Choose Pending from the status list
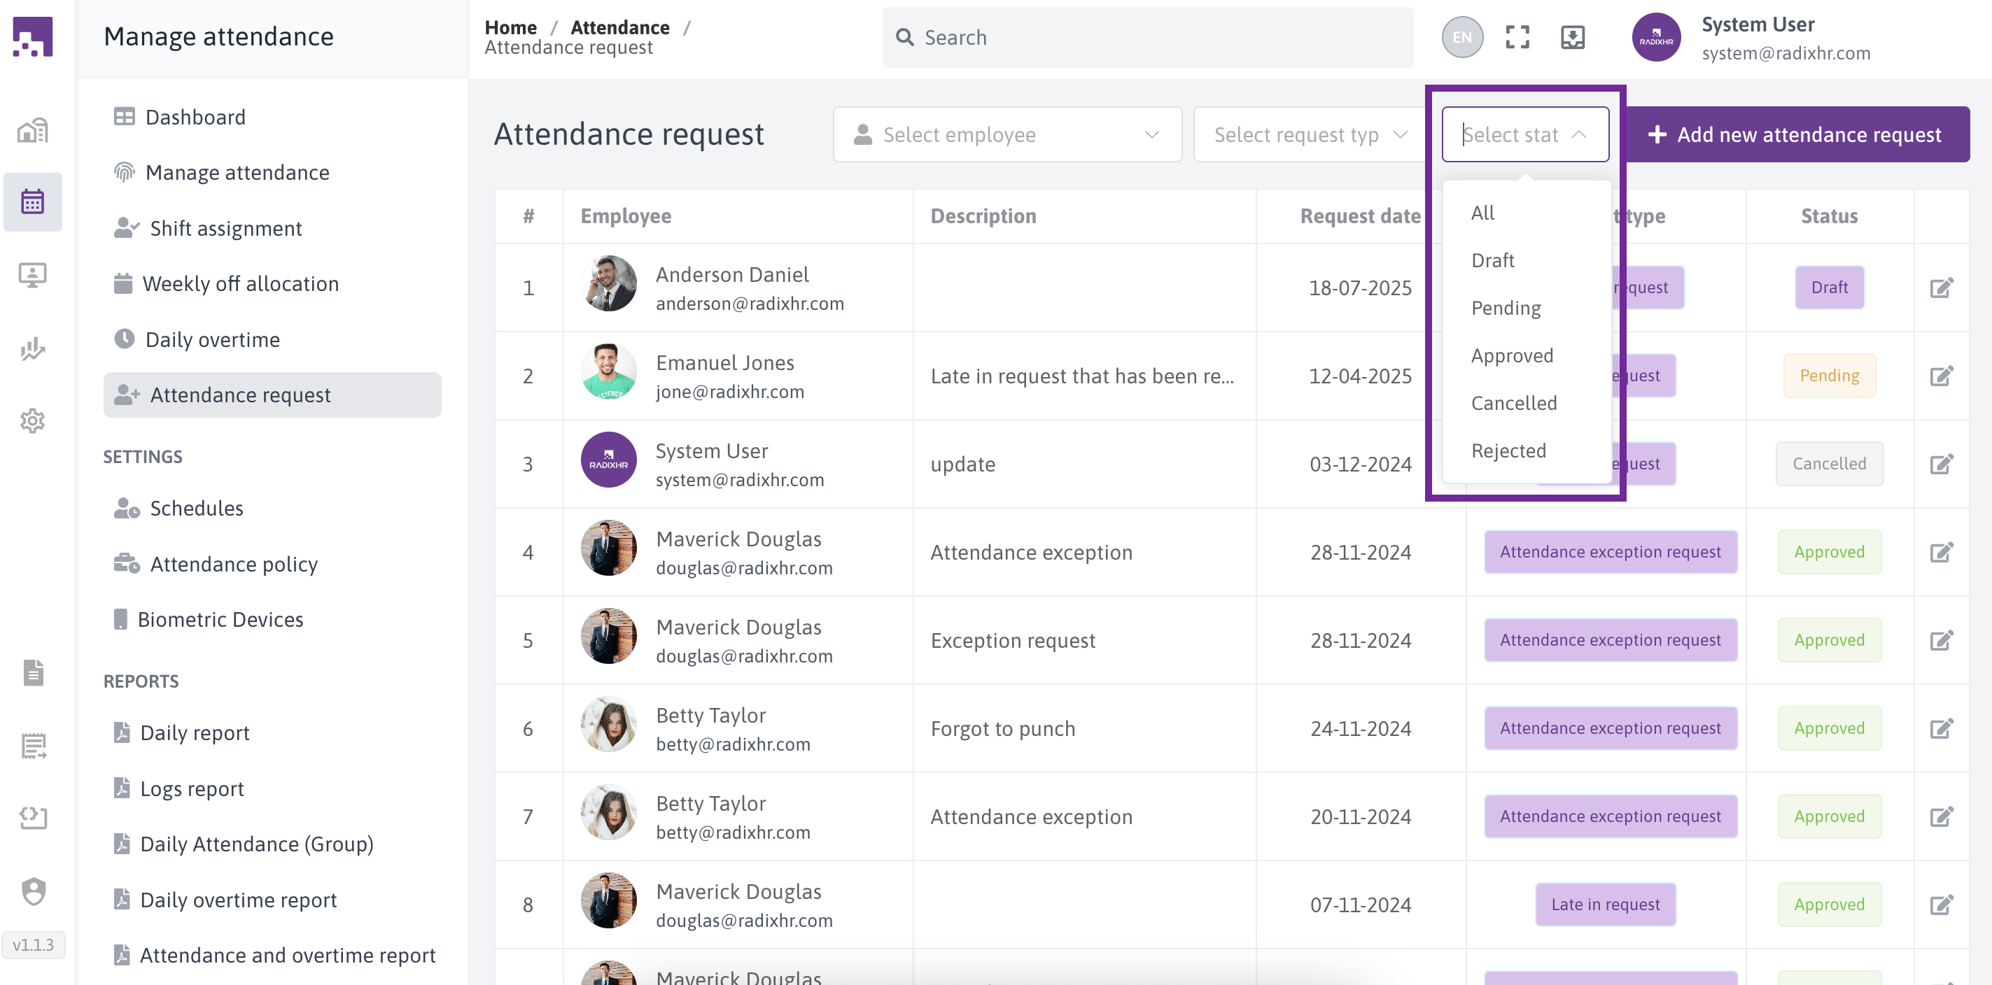Viewport: 1992px width, 985px height. (x=1506, y=308)
